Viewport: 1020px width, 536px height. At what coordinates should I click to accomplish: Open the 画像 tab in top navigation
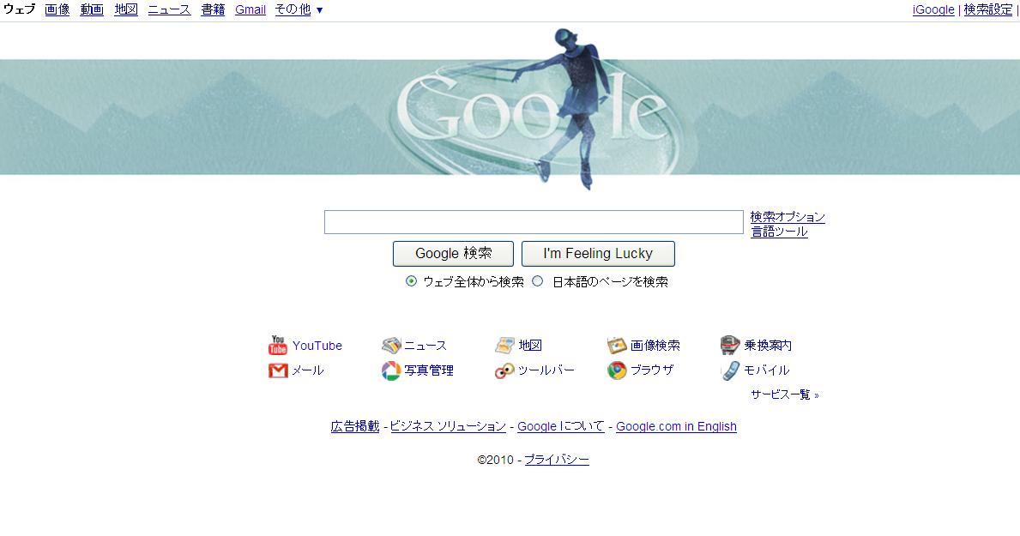(57, 9)
